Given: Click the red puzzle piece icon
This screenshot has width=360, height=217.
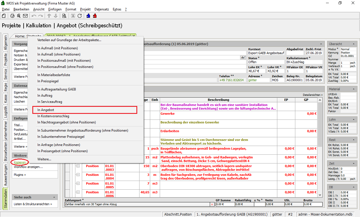Looking at the screenshot, I should pos(95,16).
